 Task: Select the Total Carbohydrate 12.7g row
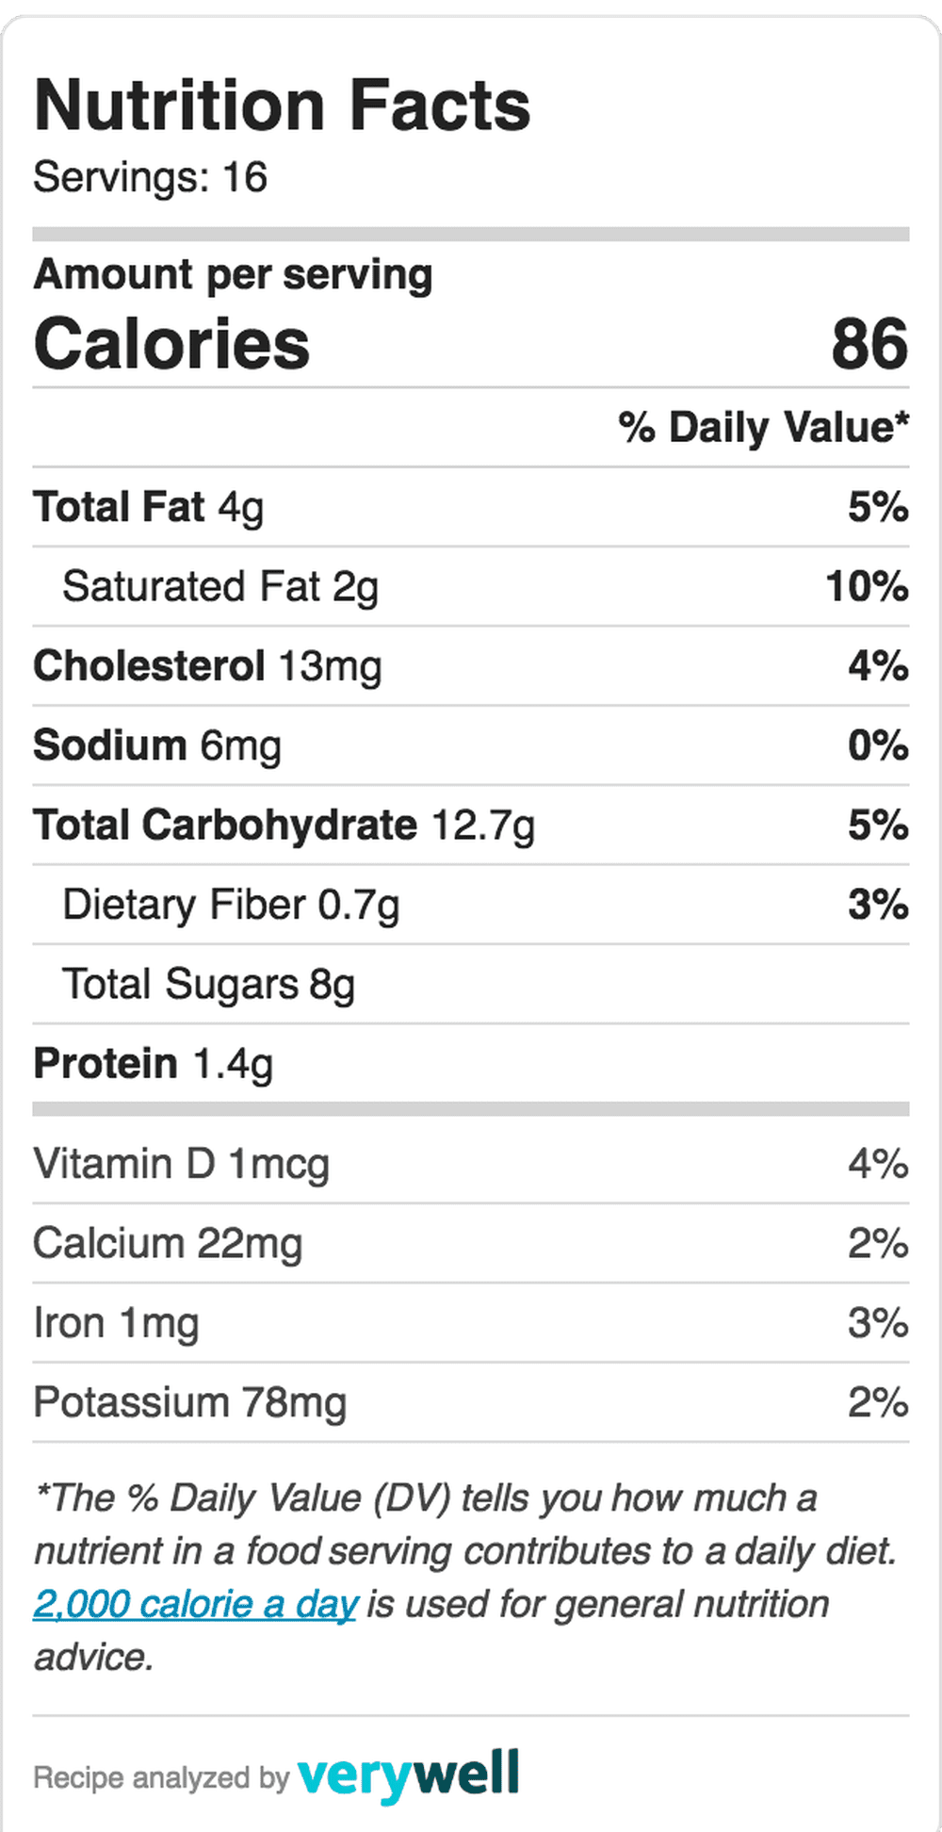tap(471, 825)
